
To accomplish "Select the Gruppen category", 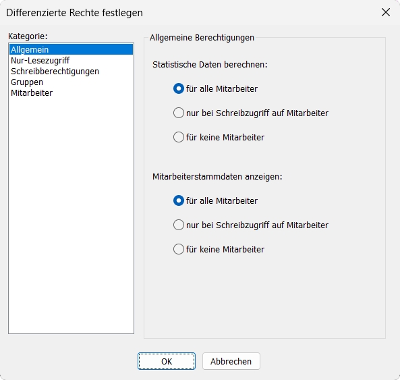I will click(x=71, y=82).
